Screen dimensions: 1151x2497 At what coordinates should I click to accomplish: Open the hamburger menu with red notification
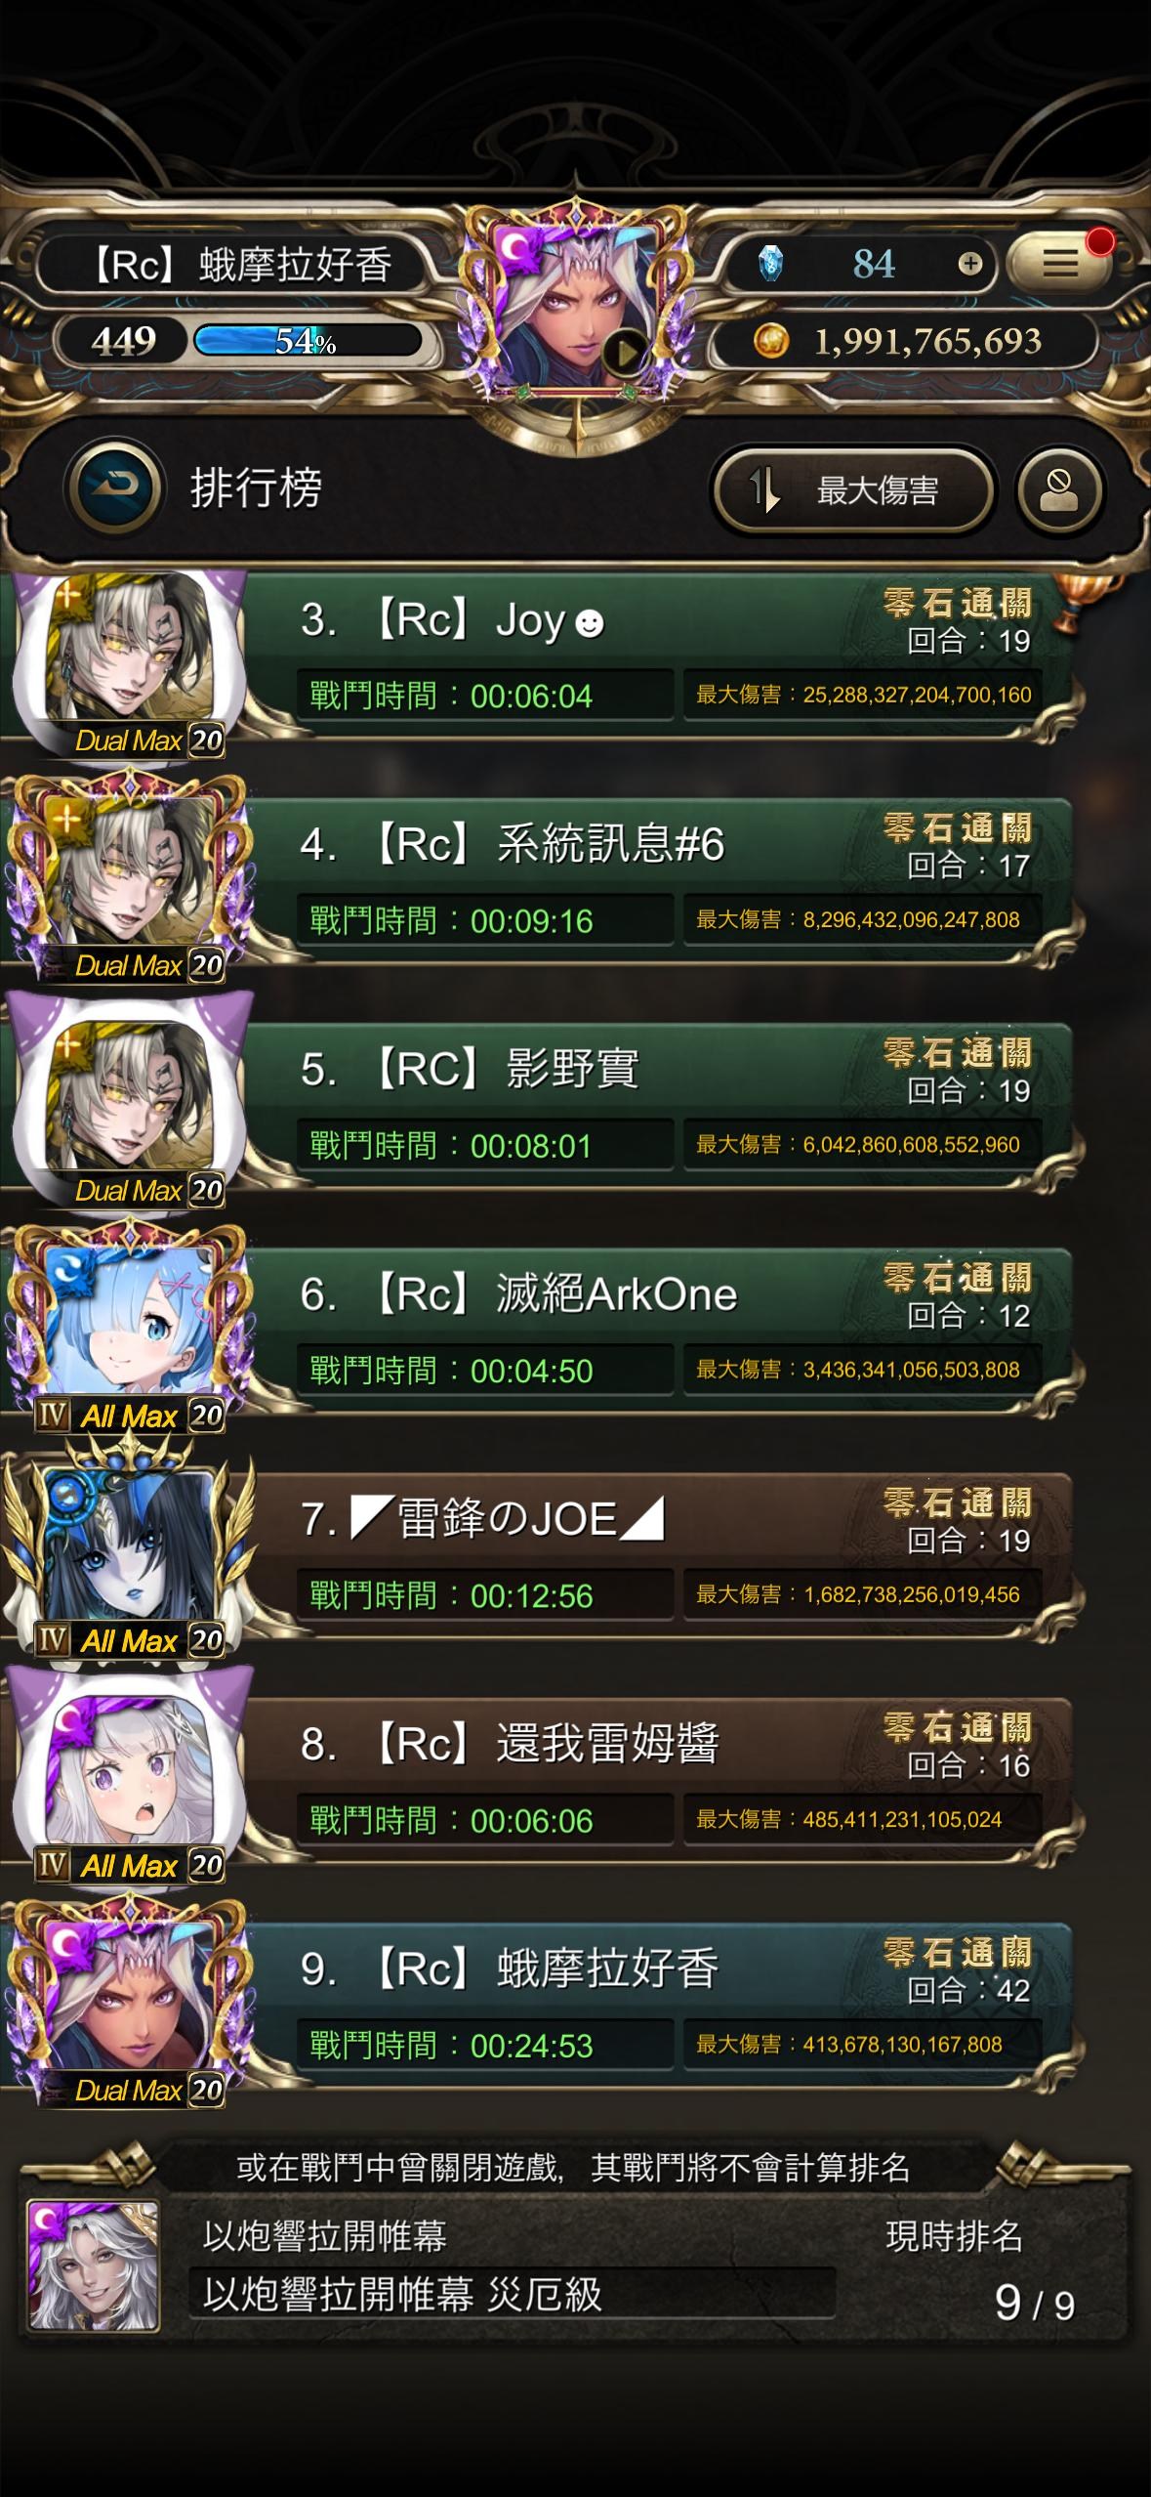[x=1060, y=262]
